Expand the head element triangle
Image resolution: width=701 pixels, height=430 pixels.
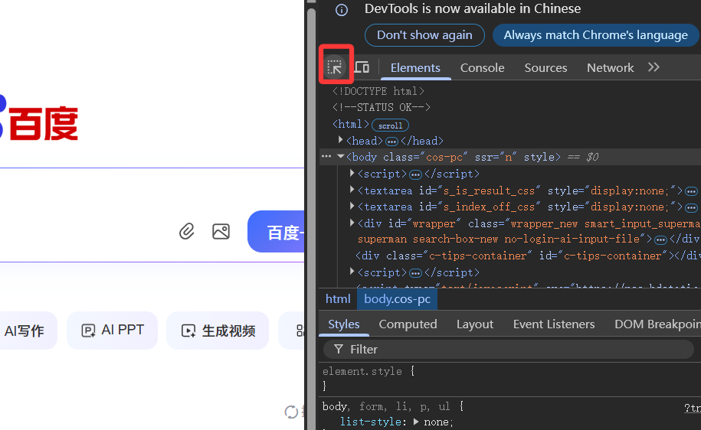(x=341, y=140)
